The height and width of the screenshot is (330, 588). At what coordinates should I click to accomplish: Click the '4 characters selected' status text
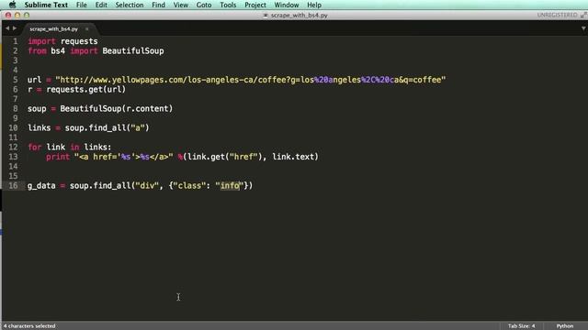(x=29, y=326)
